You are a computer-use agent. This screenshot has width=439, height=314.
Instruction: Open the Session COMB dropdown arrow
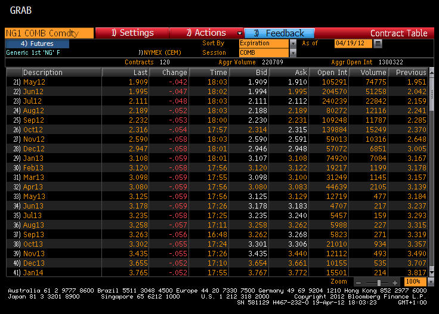point(293,52)
